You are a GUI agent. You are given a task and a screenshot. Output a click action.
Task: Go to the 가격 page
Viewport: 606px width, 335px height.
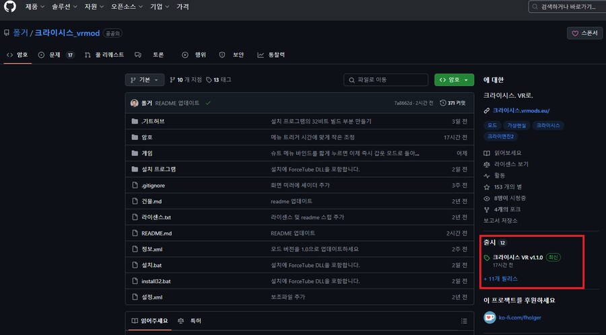point(182,7)
